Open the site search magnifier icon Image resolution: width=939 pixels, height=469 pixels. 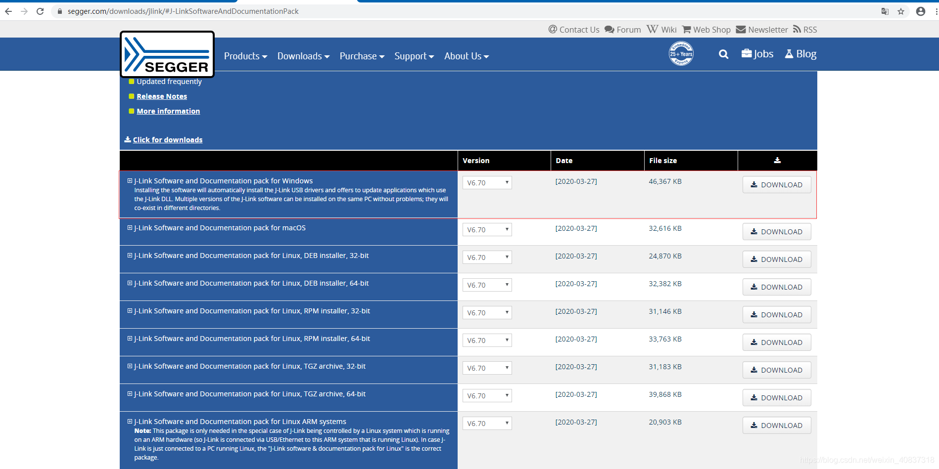[x=723, y=54]
